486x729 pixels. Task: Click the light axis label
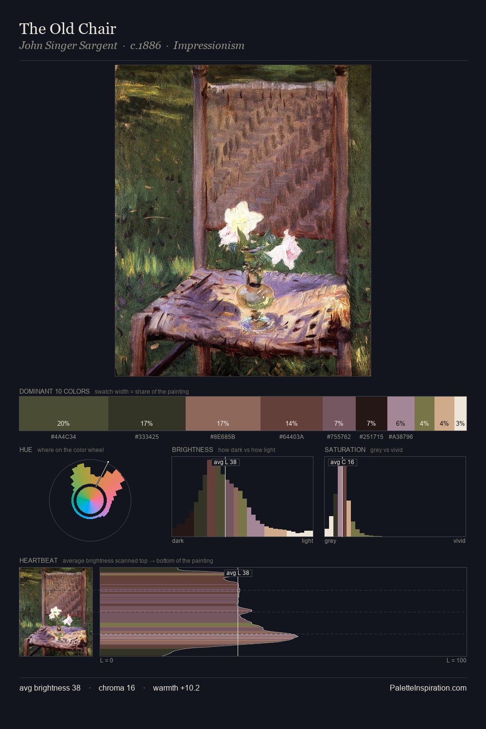(x=307, y=541)
